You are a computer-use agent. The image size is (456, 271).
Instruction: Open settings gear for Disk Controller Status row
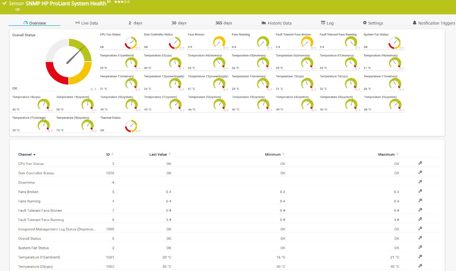click(420, 173)
